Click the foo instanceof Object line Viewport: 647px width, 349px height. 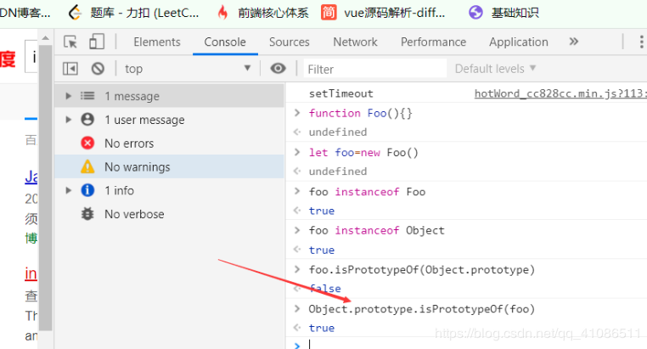[x=376, y=230]
